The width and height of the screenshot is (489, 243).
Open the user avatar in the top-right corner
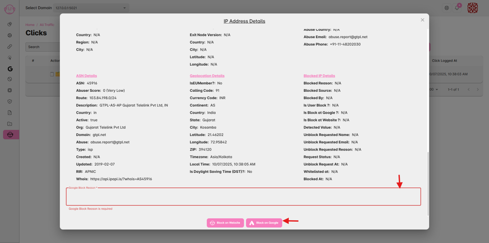pos(473,8)
